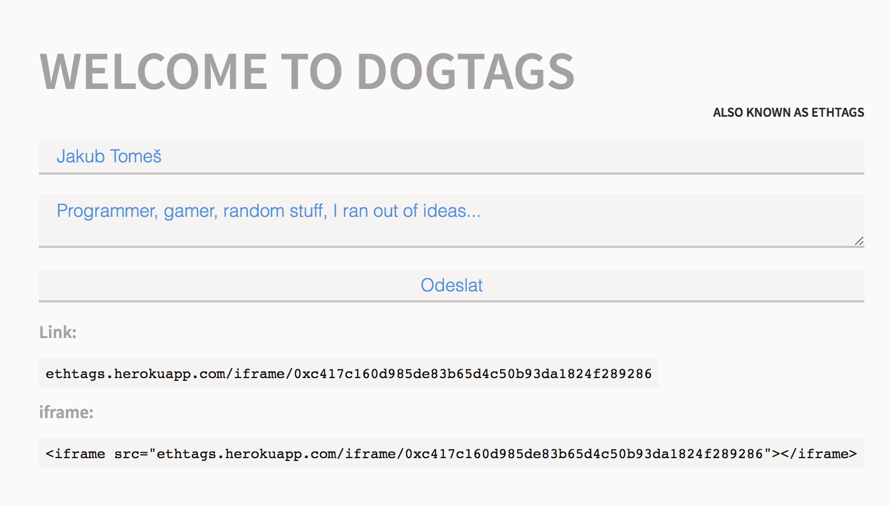The image size is (890, 506).
Task: Click the src attribute in iframe code
Action: pyautogui.click(x=127, y=454)
